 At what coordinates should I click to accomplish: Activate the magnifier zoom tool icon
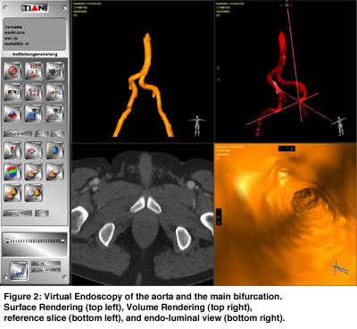[34, 92]
